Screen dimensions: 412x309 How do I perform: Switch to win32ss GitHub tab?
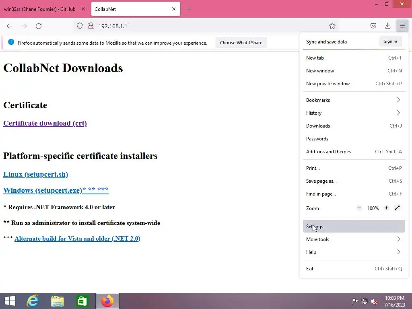(39, 9)
